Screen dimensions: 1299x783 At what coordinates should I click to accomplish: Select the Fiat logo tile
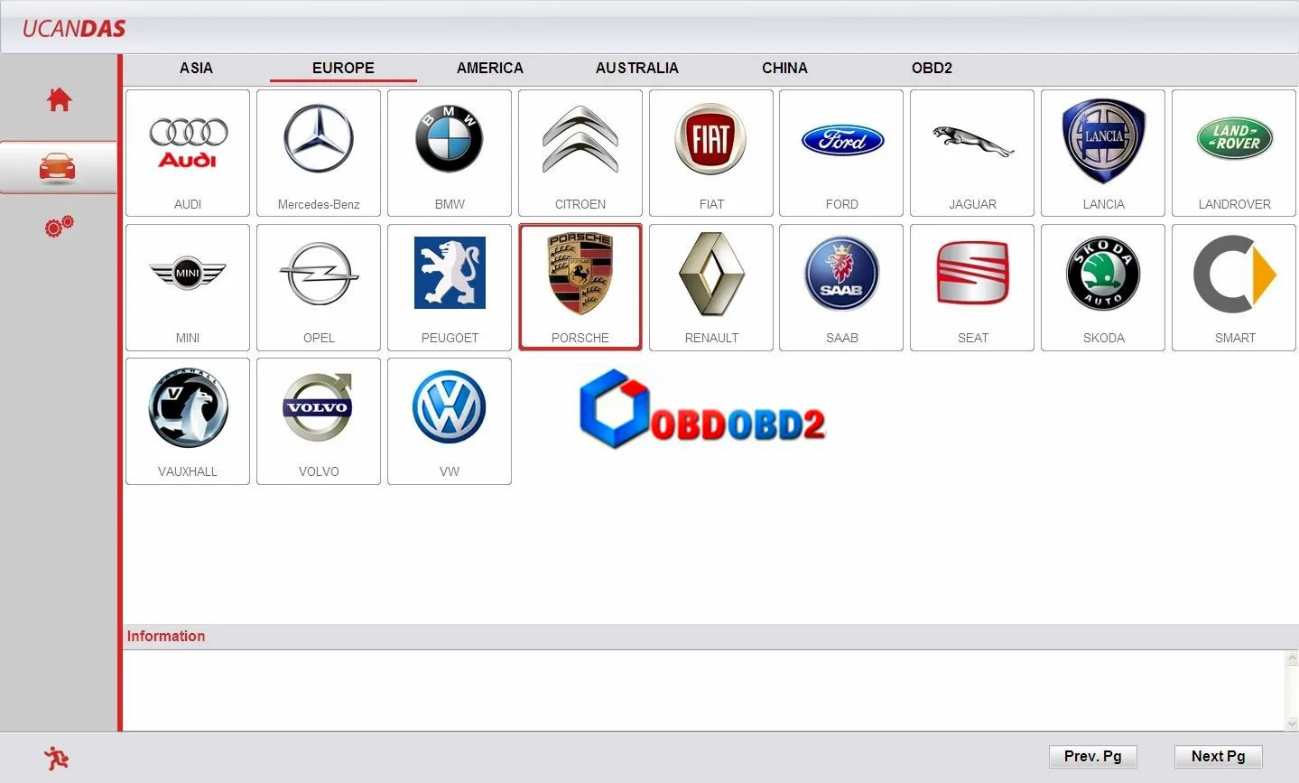click(711, 153)
